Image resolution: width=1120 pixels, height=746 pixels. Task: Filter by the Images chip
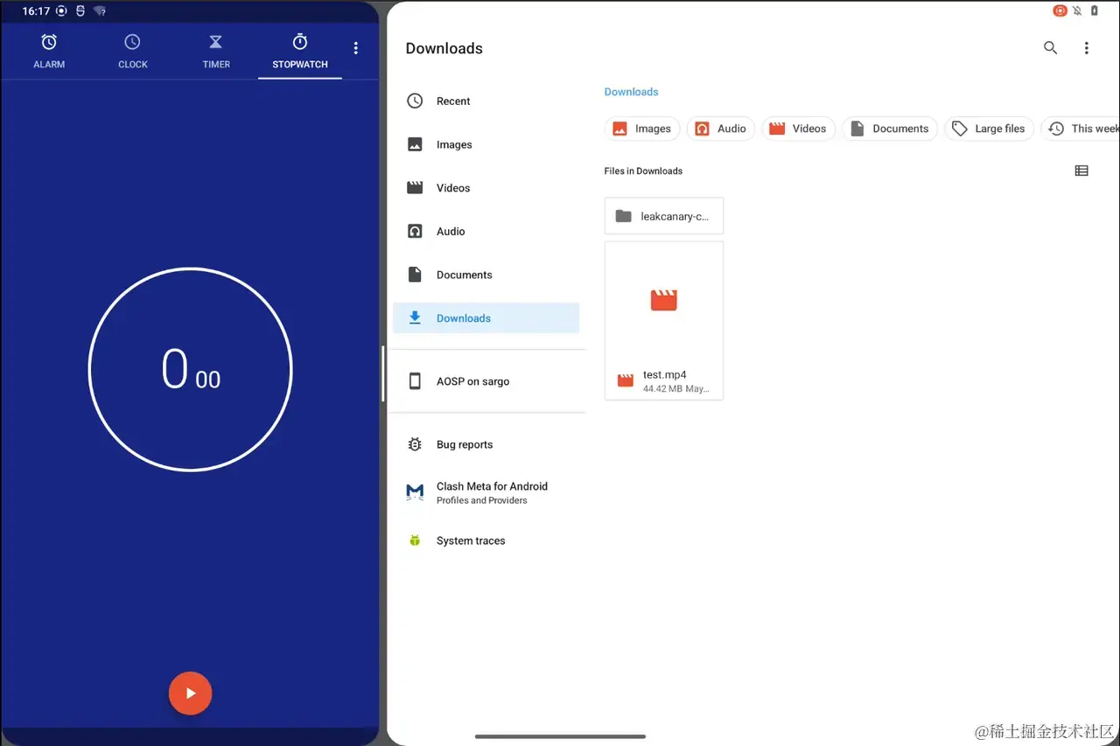pos(641,129)
